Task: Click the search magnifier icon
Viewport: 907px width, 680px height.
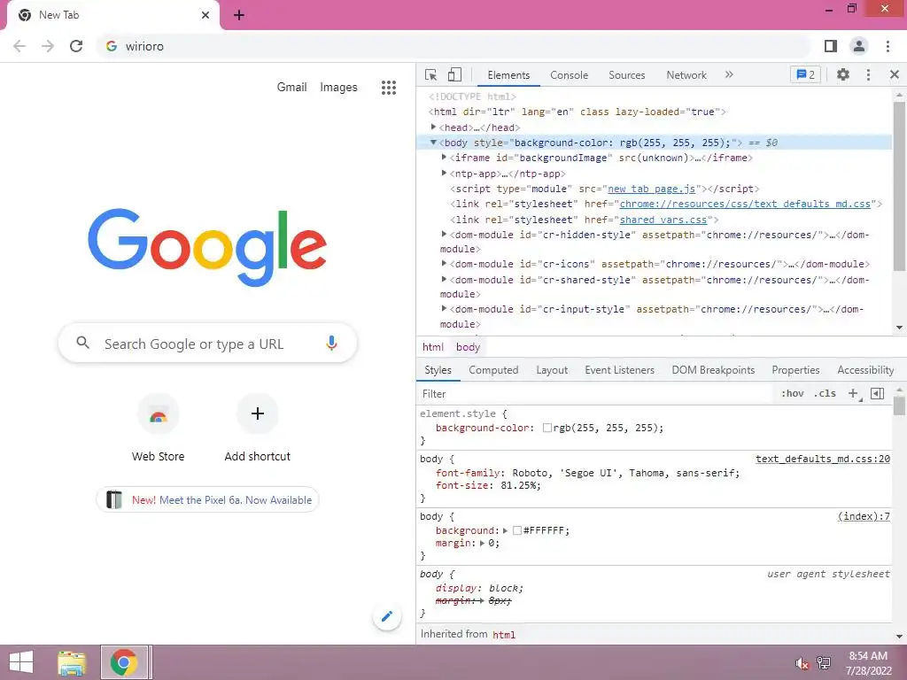Action: pyautogui.click(x=82, y=343)
